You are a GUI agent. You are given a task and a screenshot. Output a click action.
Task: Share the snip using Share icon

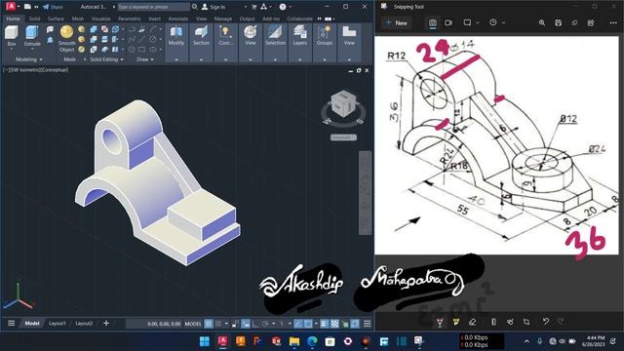pos(591,22)
